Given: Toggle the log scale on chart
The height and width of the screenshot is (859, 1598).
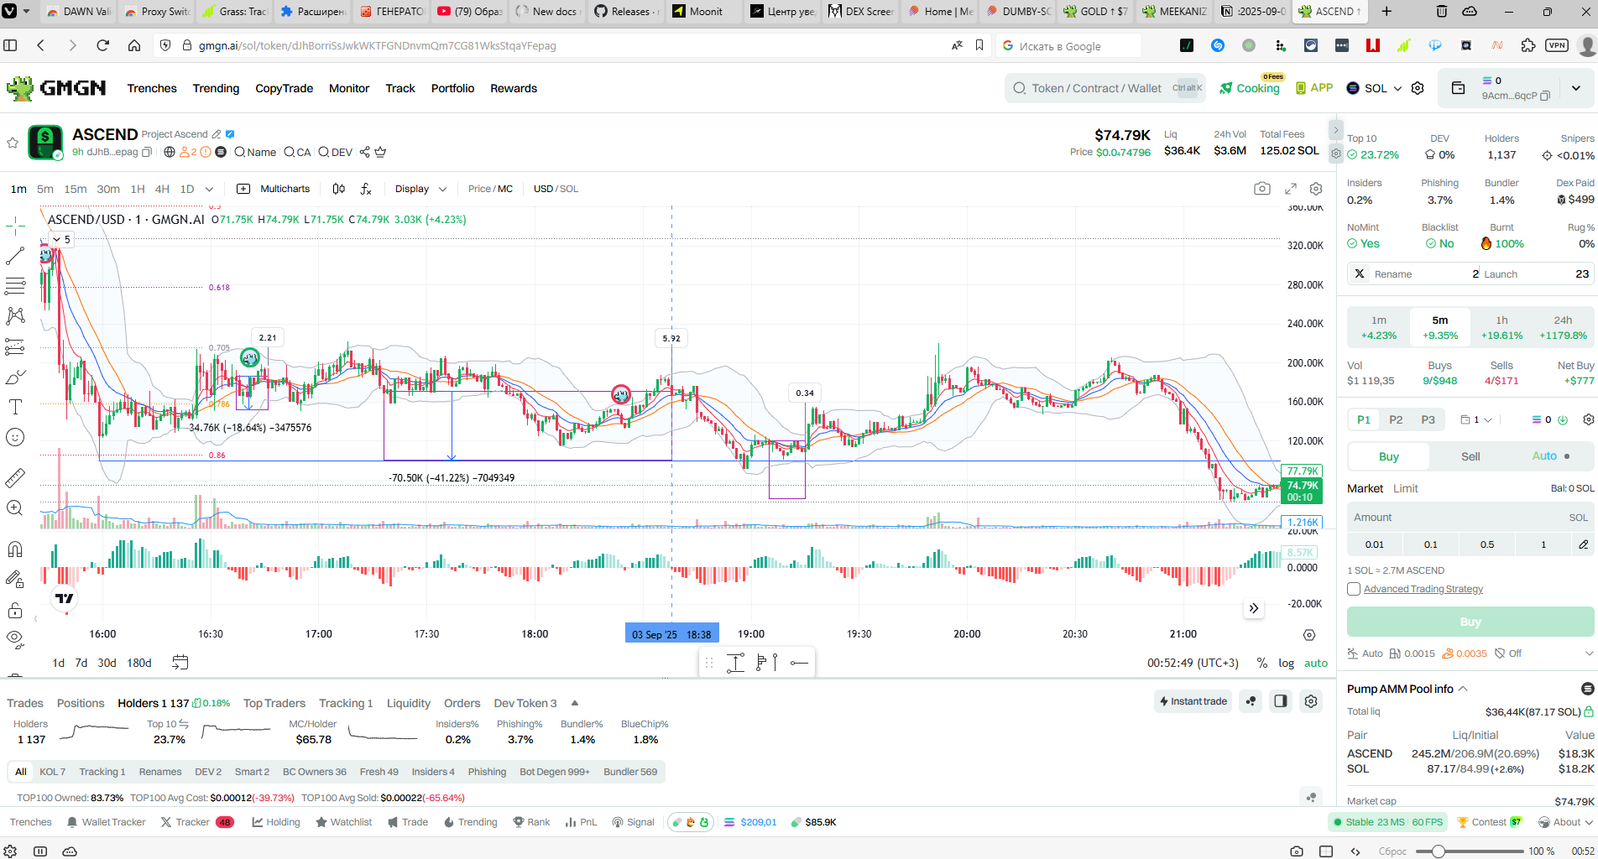Looking at the screenshot, I should pos(1286,663).
